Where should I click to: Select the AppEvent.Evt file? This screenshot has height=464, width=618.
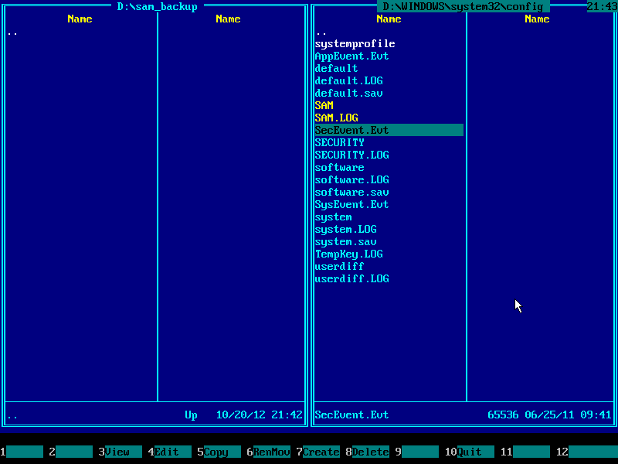click(351, 56)
